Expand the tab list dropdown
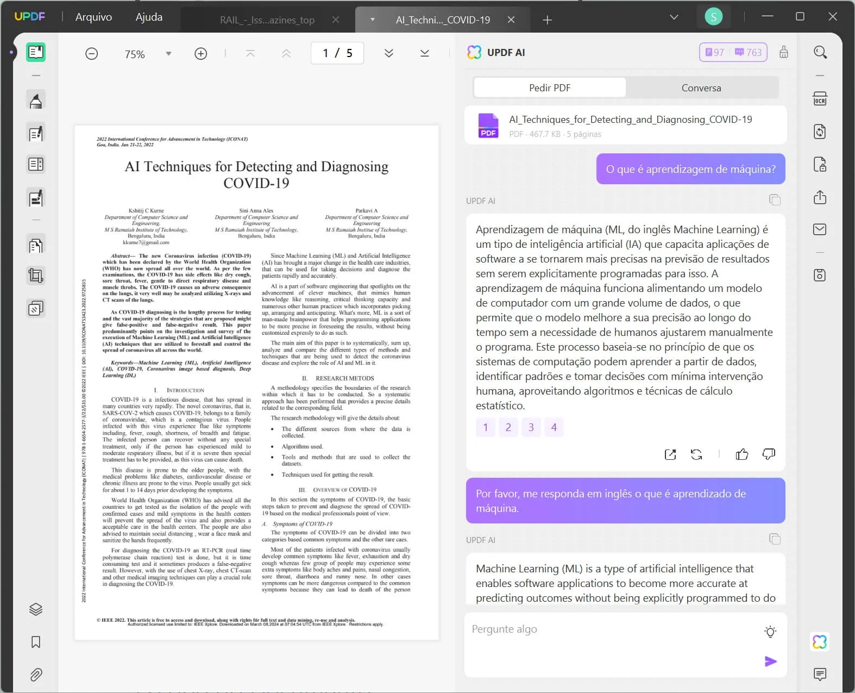This screenshot has width=855, height=693. 674,17
